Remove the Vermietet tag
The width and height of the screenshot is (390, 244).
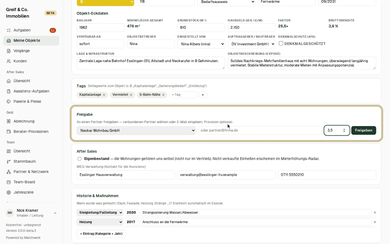(x=131, y=95)
